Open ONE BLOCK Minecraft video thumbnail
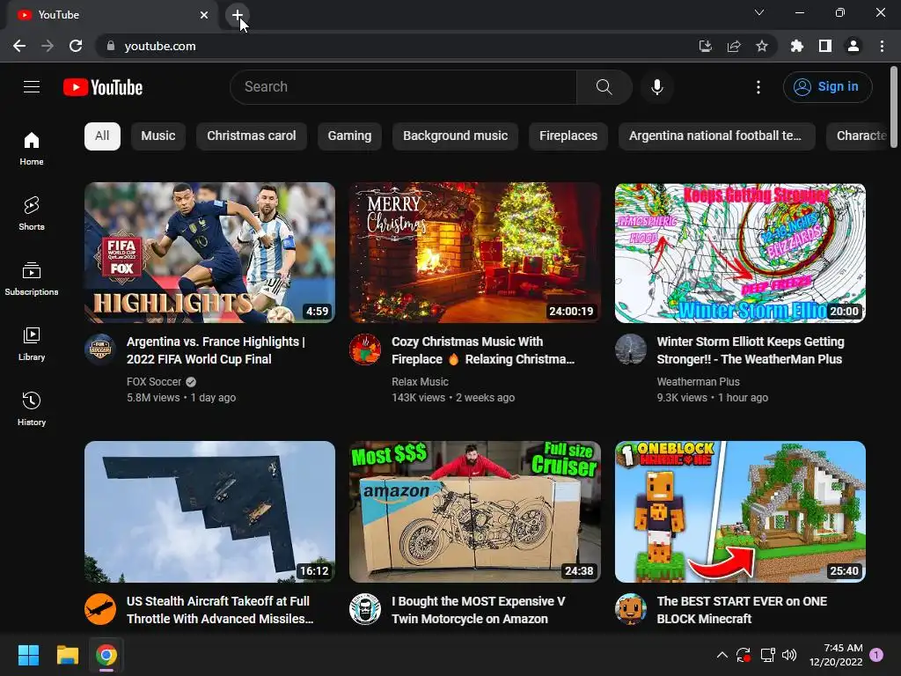 740,511
